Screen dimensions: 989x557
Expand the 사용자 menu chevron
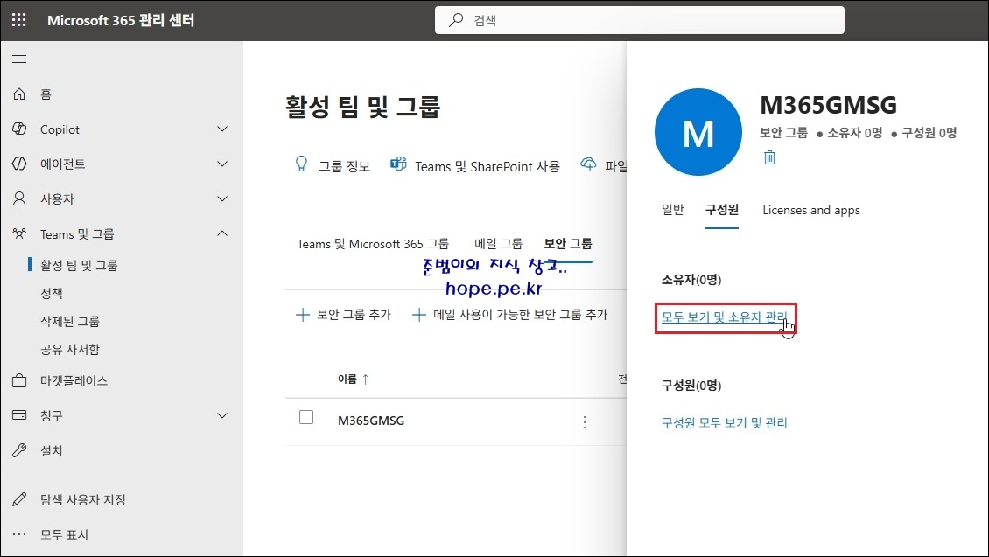click(222, 199)
